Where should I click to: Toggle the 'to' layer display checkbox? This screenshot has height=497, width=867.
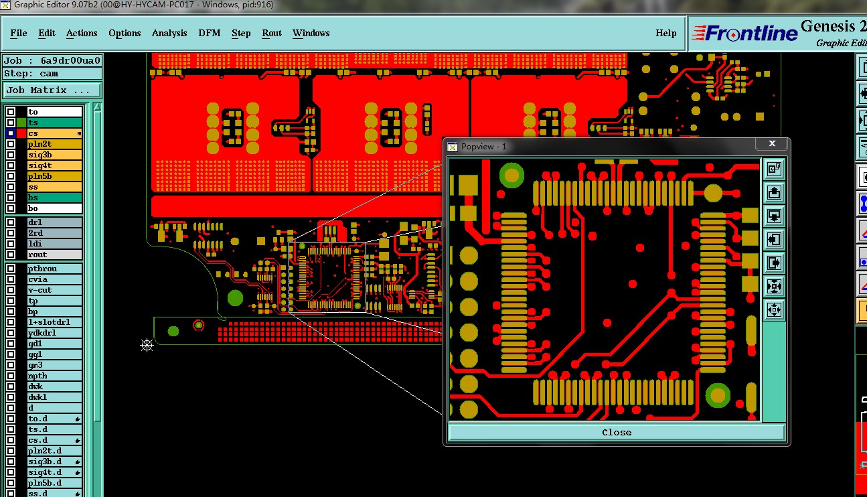(x=11, y=112)
